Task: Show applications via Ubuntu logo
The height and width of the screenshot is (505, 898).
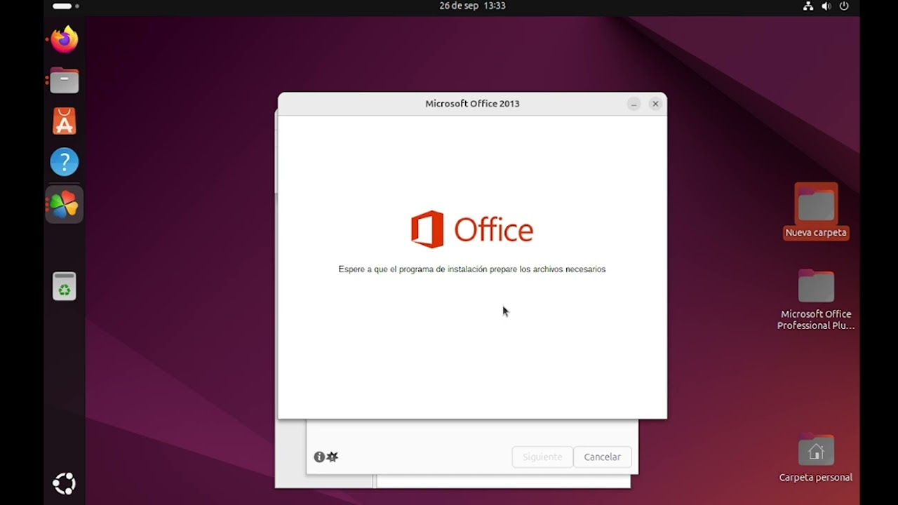Action: (64, 483)
